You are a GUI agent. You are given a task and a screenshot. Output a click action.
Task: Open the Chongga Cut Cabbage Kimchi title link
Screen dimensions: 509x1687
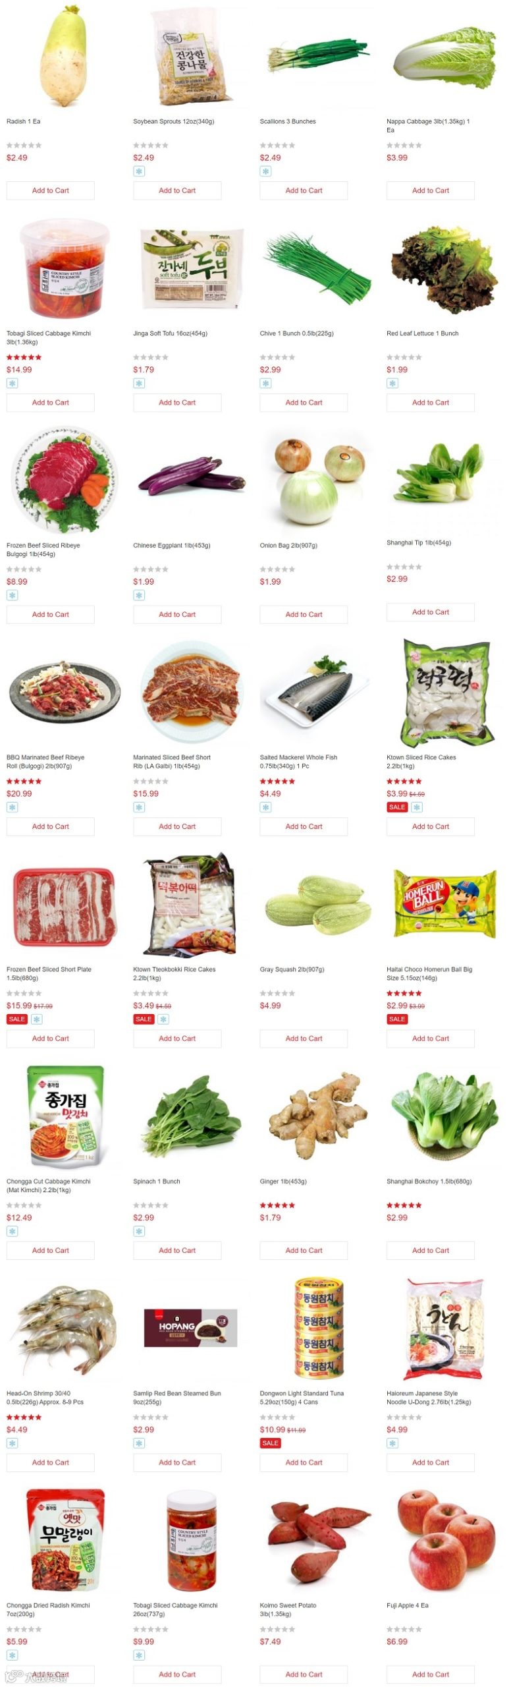pyautogui.click(x=48, y=1186)
